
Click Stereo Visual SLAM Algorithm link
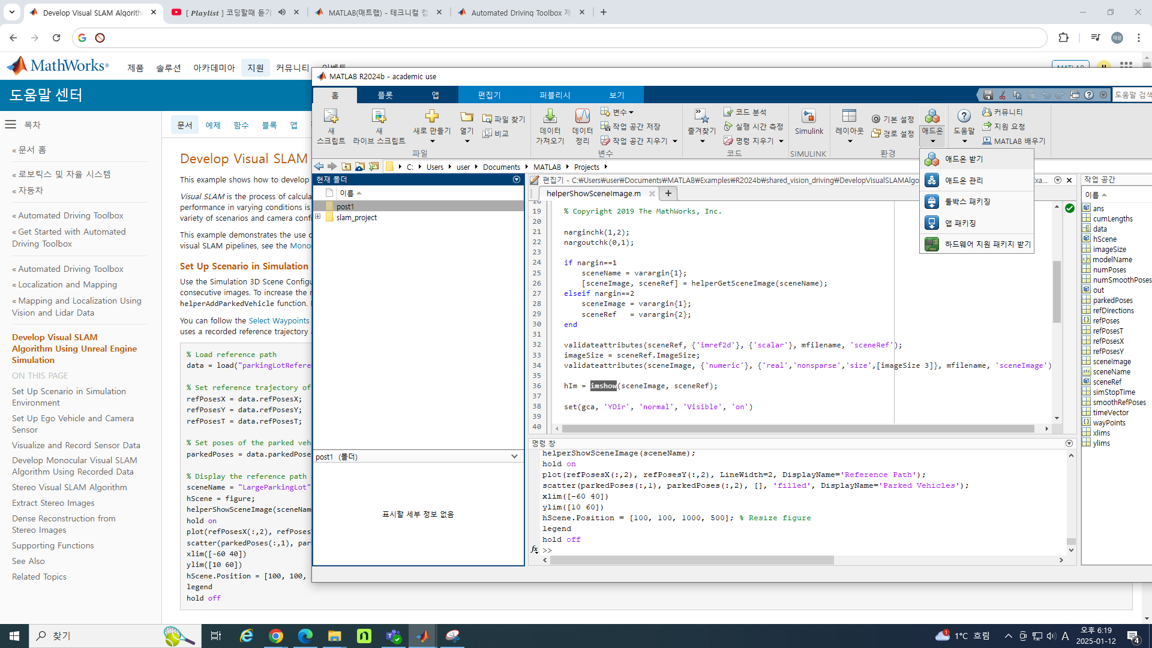click(69, 487)
